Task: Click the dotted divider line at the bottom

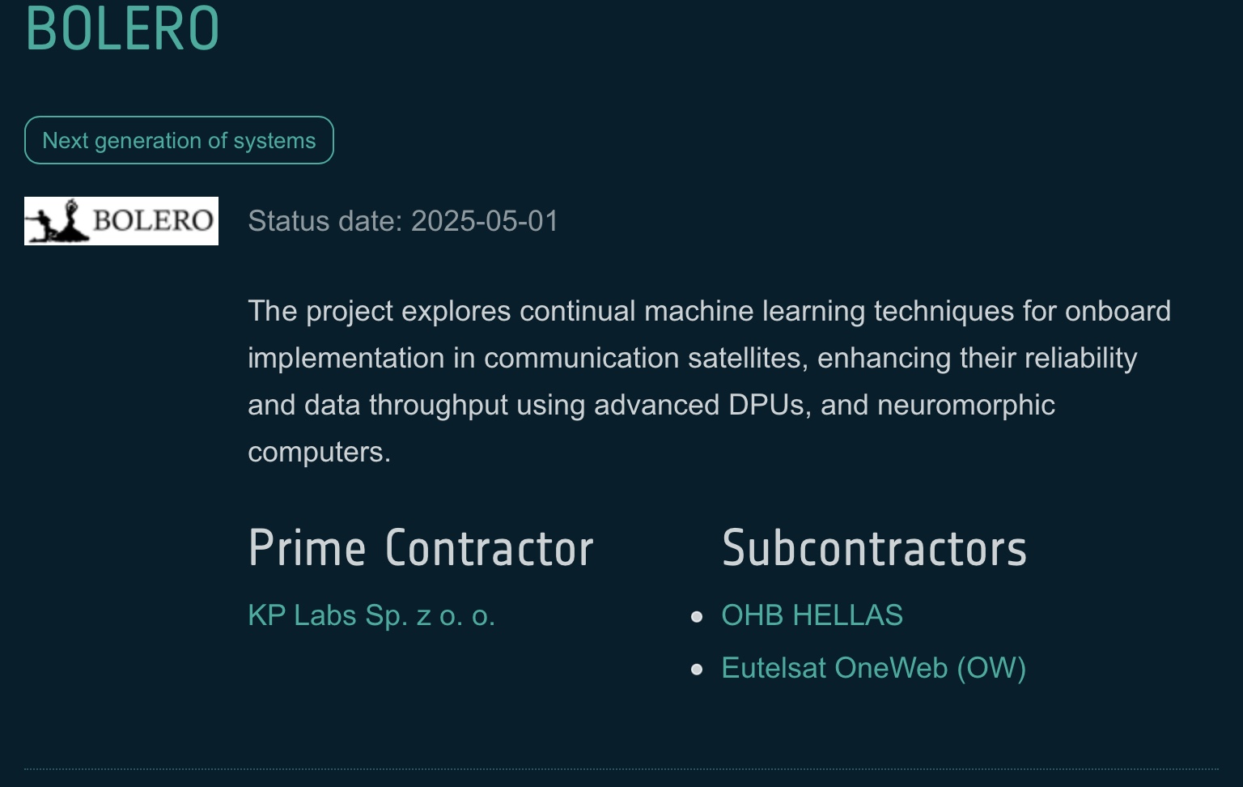Action: click(x=621, y=768)
